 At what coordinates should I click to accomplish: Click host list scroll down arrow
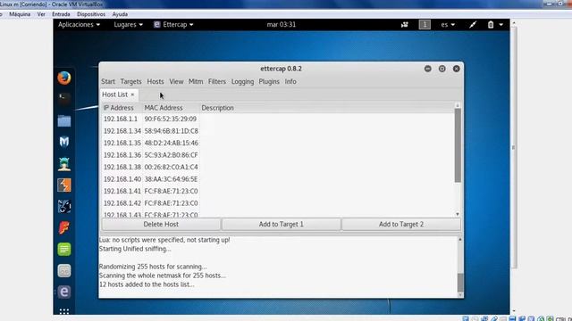(x=458, y=214)
